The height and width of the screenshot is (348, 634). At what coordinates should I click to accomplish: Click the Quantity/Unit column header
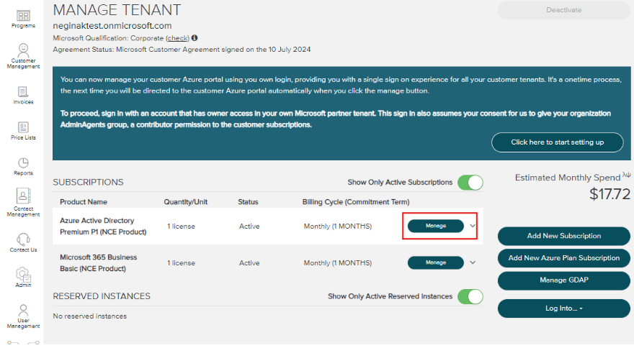pos(186,202)
